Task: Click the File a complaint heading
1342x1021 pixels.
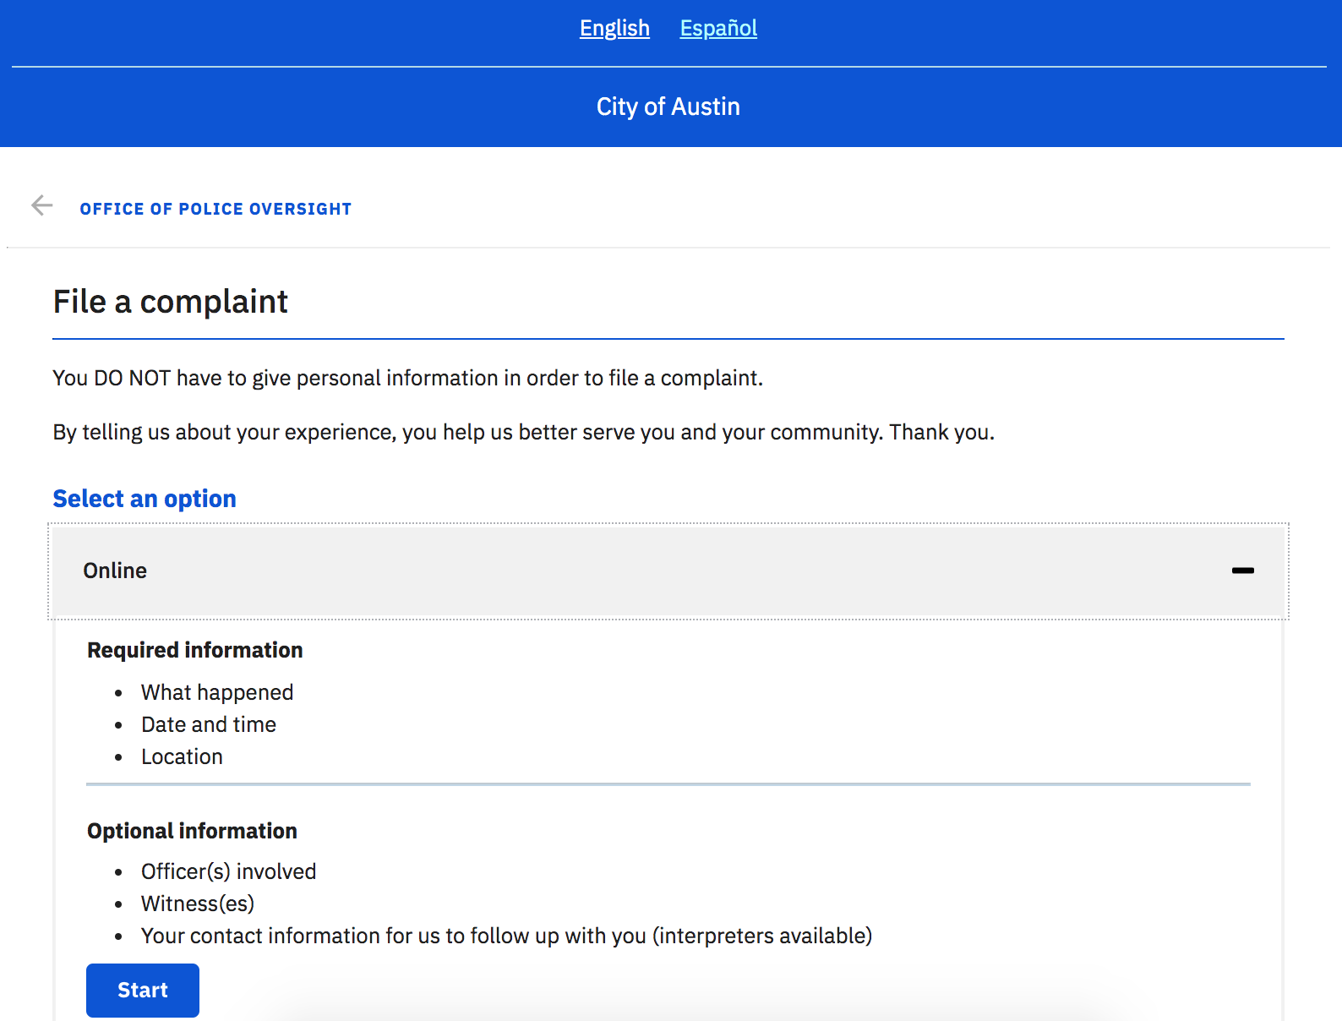Action: pos(170,302)
